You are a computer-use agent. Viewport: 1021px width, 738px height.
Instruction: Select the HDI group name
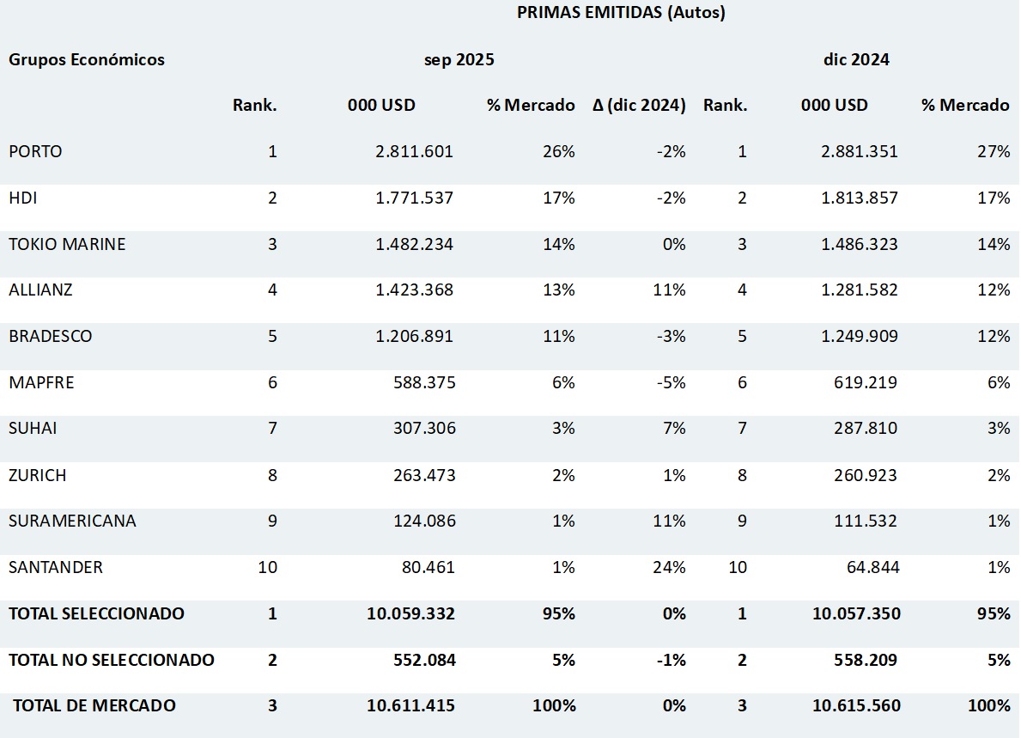click(23, 198)
